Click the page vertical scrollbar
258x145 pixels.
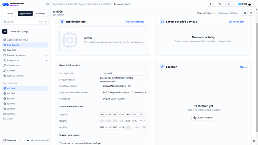click(257, 77)
